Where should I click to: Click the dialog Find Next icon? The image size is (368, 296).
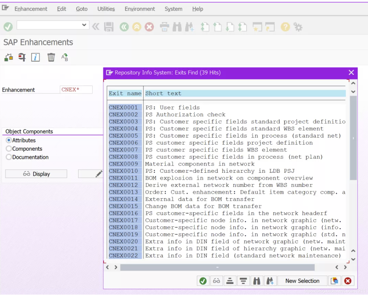(x=270, y=281)
